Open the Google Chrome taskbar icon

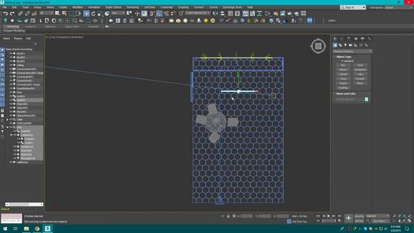pos(37,228)
